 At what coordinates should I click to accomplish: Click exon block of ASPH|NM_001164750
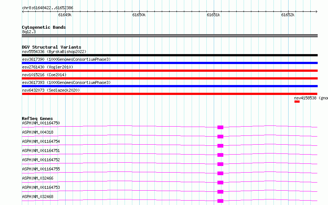220,127
